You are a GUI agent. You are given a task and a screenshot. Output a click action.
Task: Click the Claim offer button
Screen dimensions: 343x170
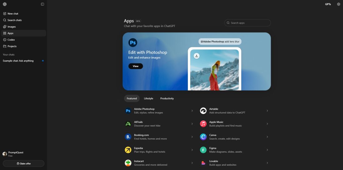click(x=24, y=163)
